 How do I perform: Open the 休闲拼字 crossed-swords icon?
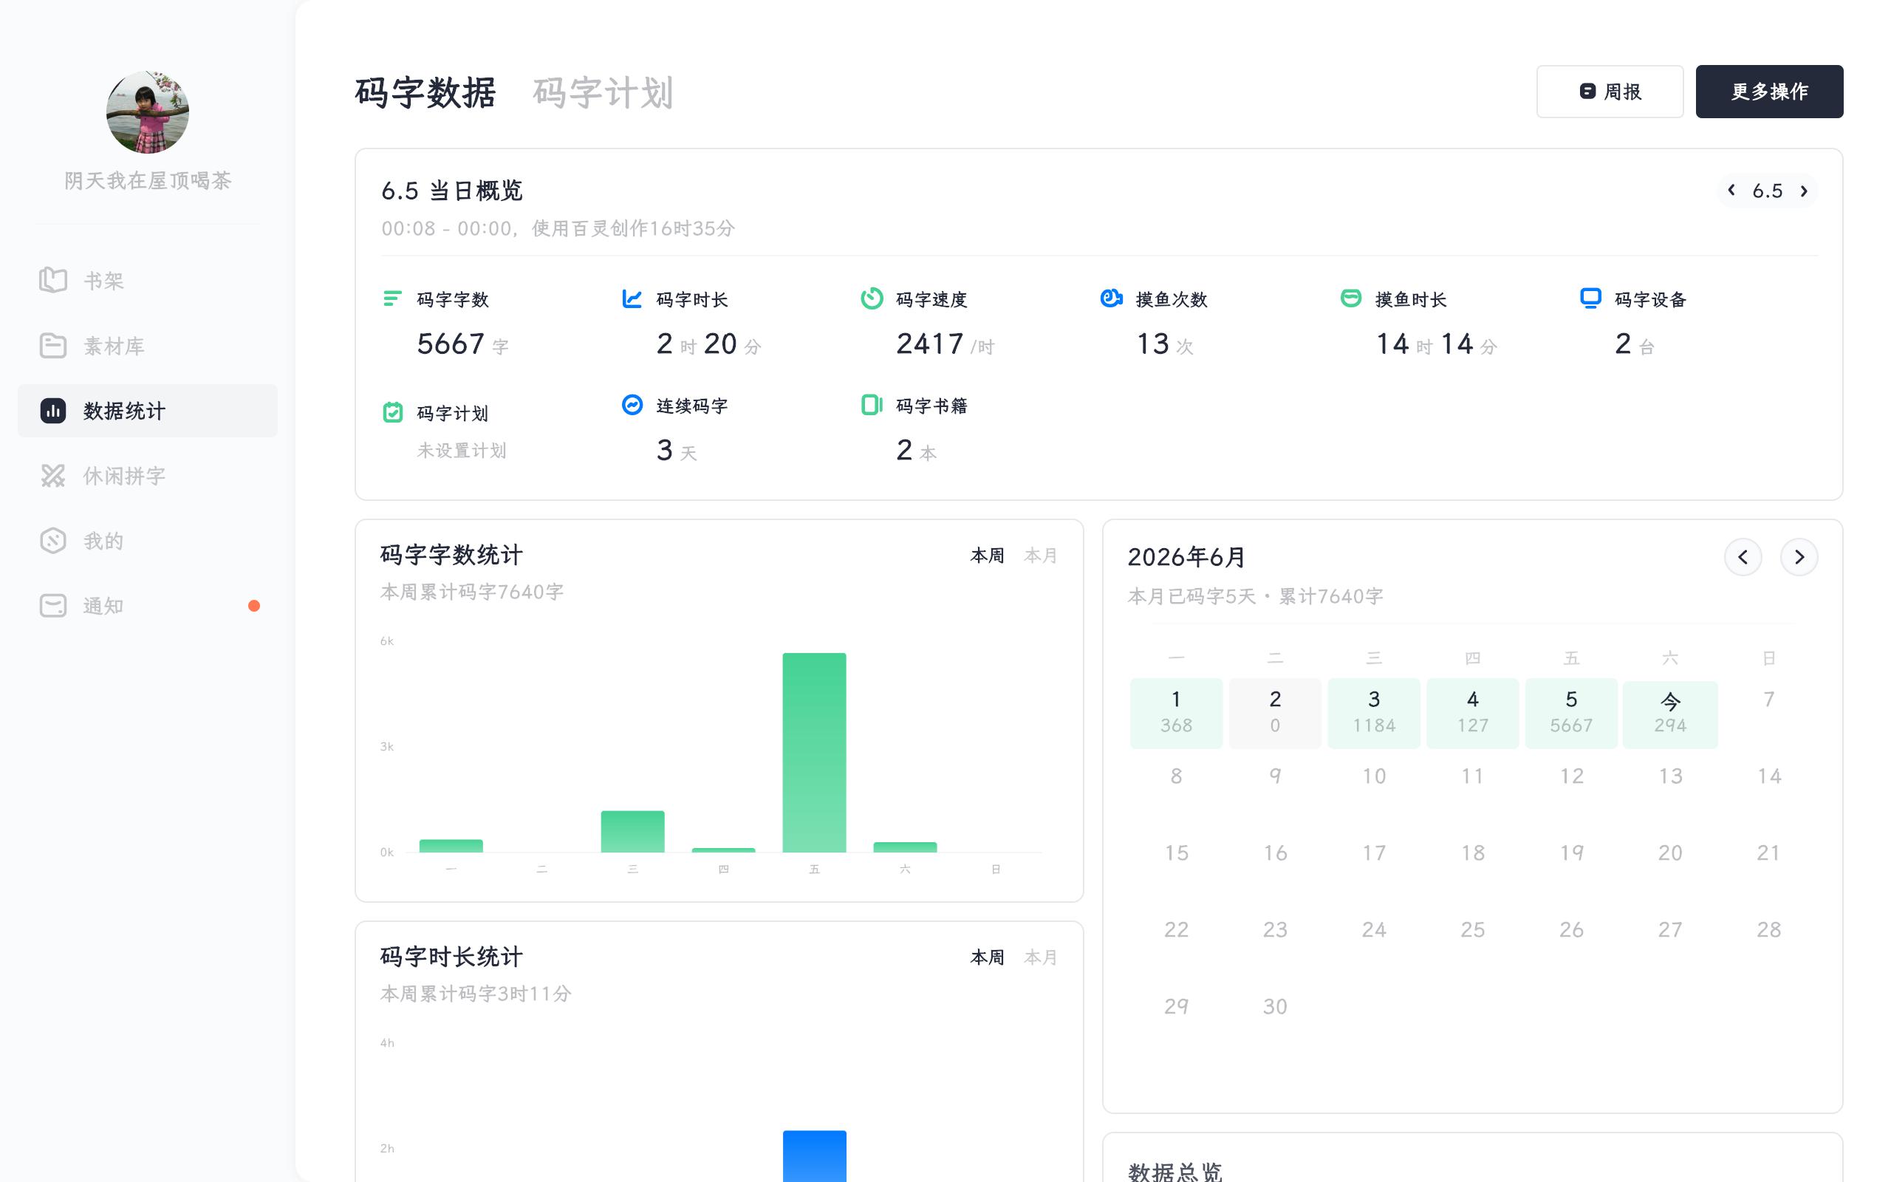pyautogui.click(x=53, y=475)
